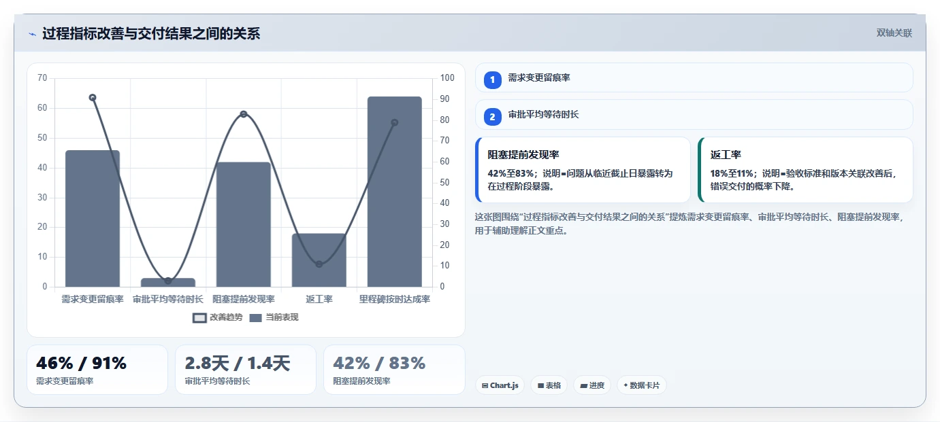Click the panel title 过程指标改善与交付结果之间的关系
940x422 pixels.
[x=151, y=34]
